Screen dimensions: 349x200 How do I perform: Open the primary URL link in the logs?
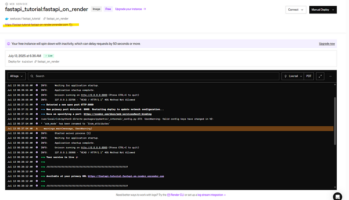tap(126, 176)
